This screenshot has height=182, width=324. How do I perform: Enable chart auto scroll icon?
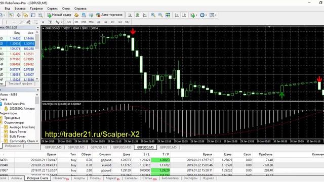pyautogui.click(x=177, y=15)
